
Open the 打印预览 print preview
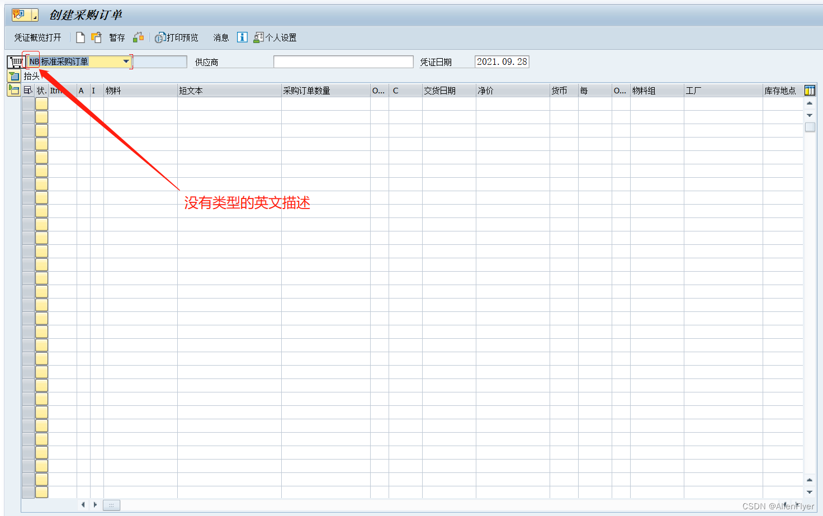177,37
